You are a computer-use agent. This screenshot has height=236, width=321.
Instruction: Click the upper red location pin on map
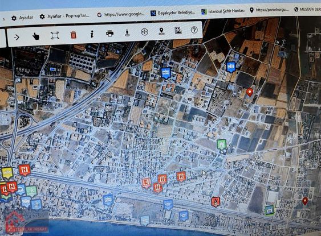point(250,92)
